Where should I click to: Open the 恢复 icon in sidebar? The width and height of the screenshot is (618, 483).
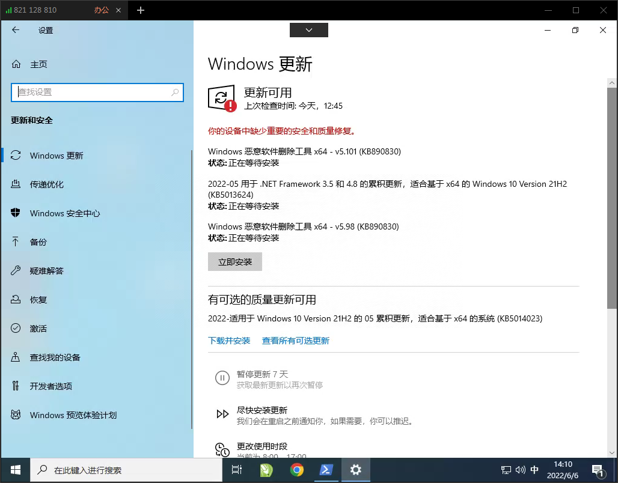[16, 299]
